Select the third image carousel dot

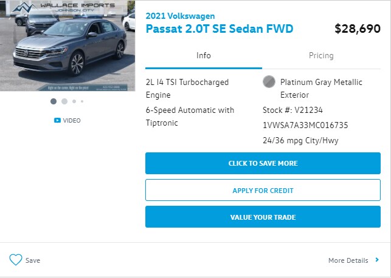click(74, 101)
